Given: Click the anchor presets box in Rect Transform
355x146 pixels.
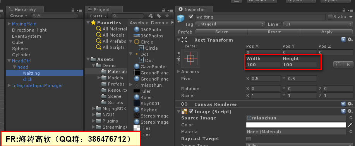Looking at the screenshot, I should coord(190,58).
